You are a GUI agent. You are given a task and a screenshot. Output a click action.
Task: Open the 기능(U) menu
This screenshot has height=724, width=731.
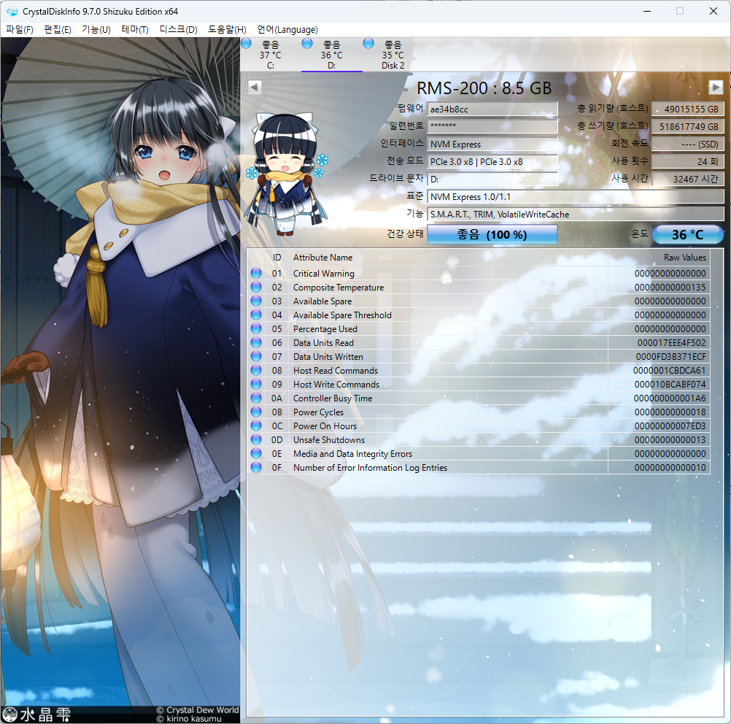(x=96, y=30)
